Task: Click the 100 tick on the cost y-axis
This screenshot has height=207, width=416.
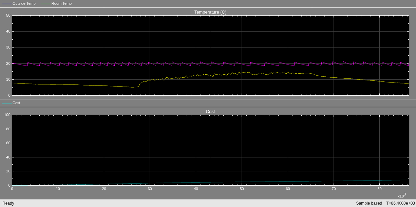Action: click(7, 115)
